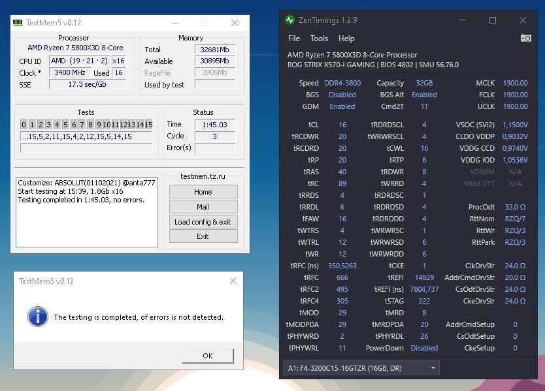Click the Exit button in TestMem5

point(203,236)
